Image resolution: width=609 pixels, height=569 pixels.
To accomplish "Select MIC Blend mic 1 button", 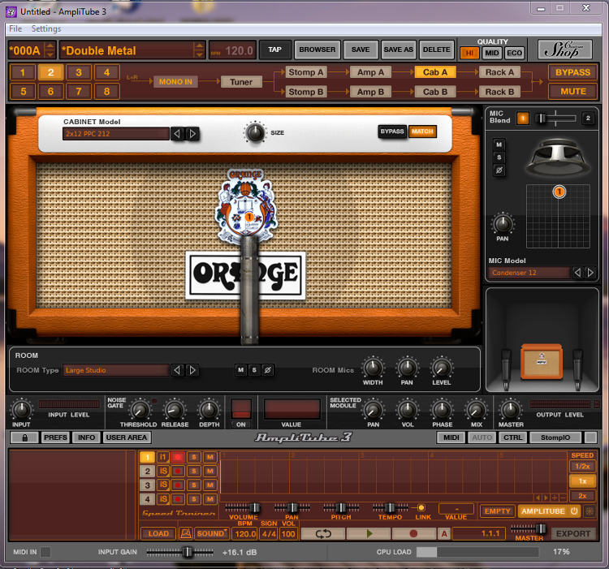I will [523, 118].
